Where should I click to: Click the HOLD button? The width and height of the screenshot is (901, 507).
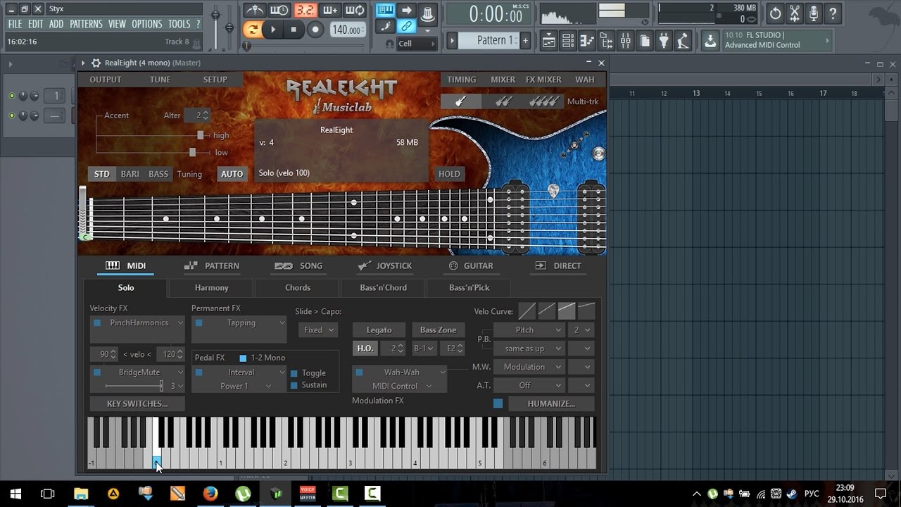[449, 174]
